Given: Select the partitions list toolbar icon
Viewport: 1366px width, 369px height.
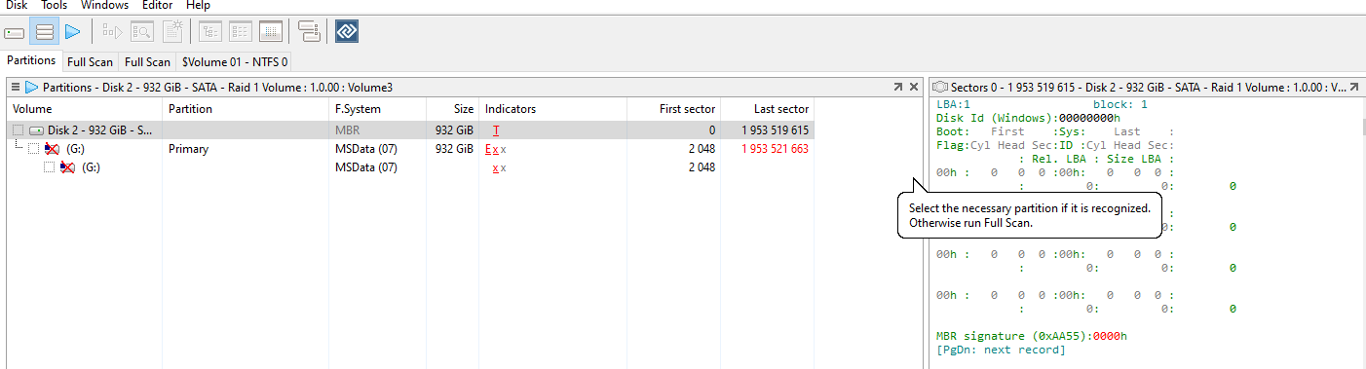Looking at the screenshot, I should tap(44, 32).
